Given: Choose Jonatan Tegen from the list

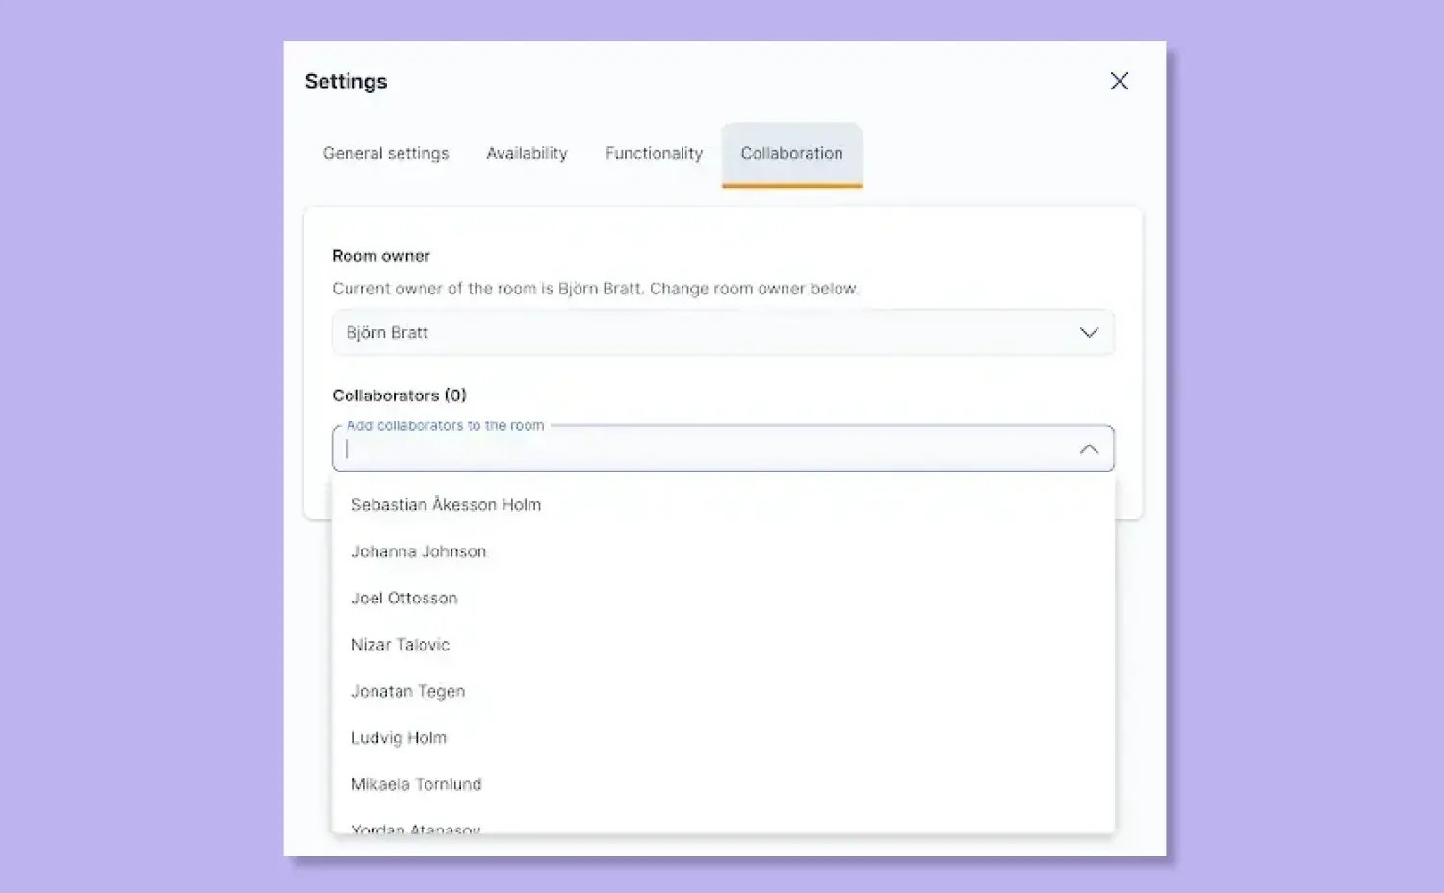Looking at the screenshot, I should tap(723, 691).
